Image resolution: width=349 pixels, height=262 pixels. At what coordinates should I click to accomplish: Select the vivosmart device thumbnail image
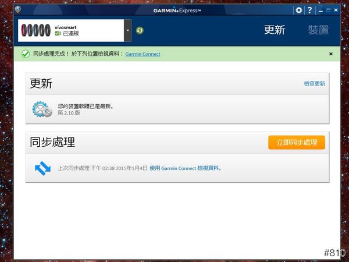point(36,30)
